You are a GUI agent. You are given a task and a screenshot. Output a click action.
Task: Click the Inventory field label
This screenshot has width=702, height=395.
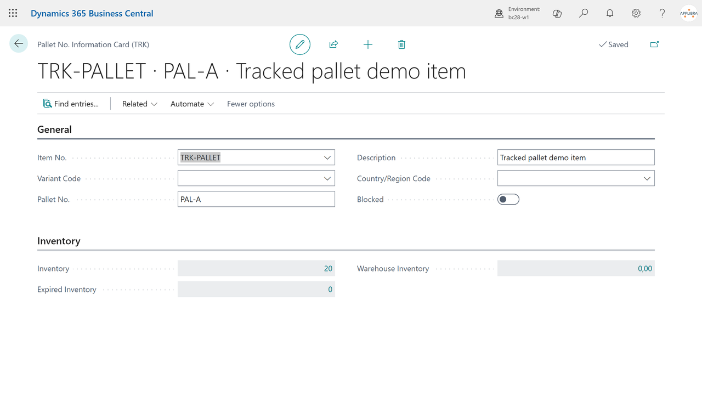(x=53, y=268)
